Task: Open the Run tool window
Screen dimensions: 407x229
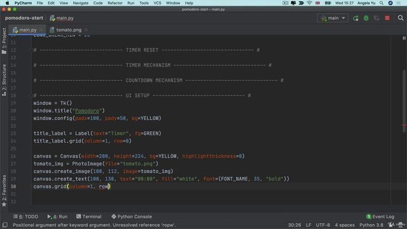Action: click(57, 216)
